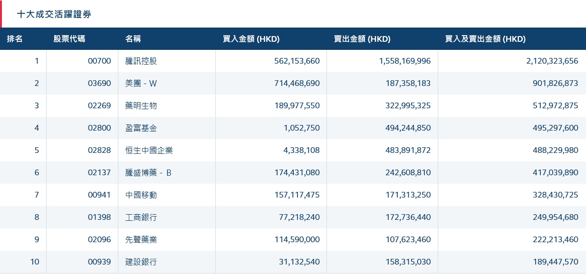Click sell amount 187,358,183
Screen dimensions: 586x274
[408, 83]
